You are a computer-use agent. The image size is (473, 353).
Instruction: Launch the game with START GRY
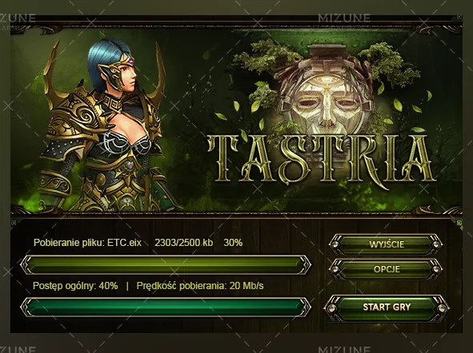point(387,307)
